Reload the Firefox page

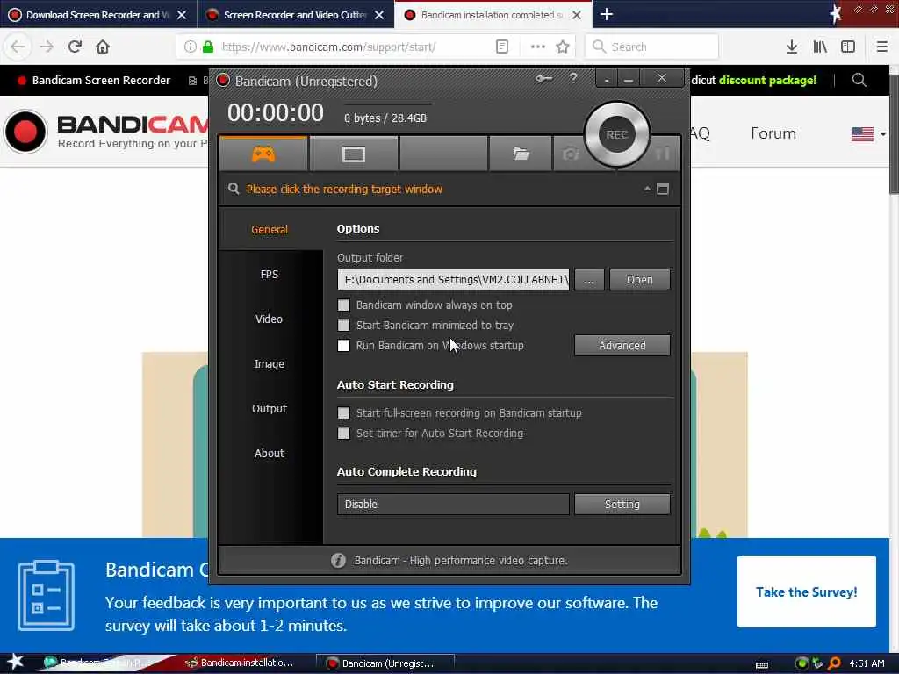tap(75, 47)
